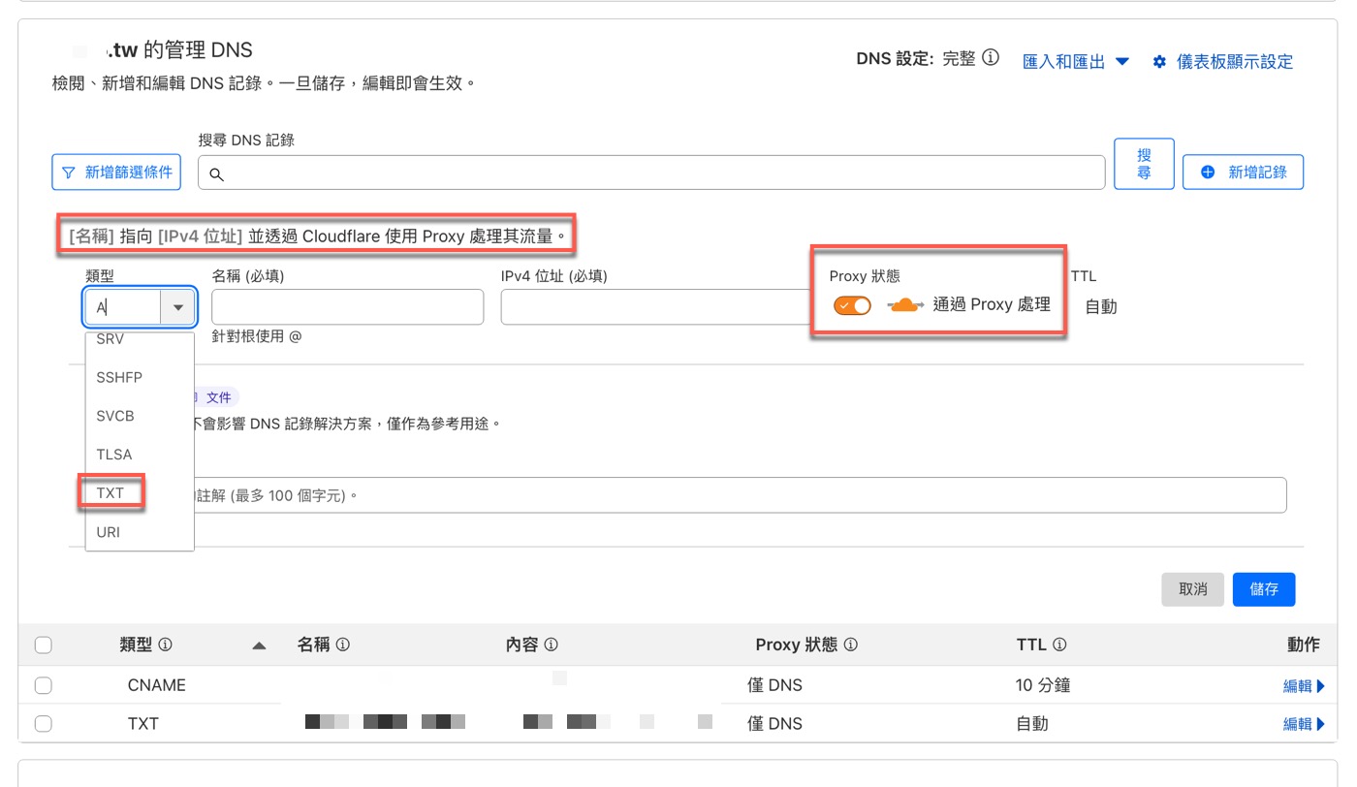
Task: Click the TTL column header
Action: tap(1031, 645)
